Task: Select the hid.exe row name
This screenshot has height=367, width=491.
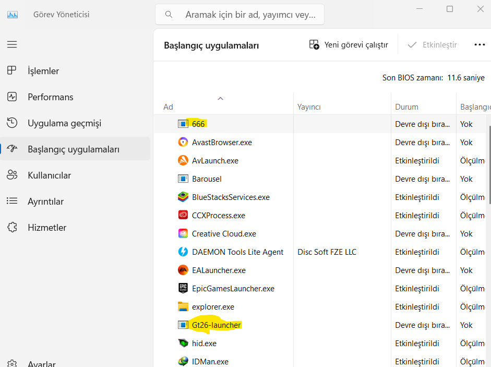Action: (204, 343)
